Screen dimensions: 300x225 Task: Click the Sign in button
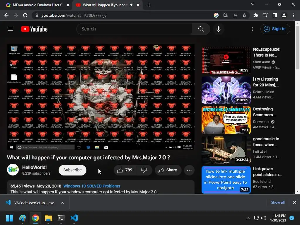[275, 29]
